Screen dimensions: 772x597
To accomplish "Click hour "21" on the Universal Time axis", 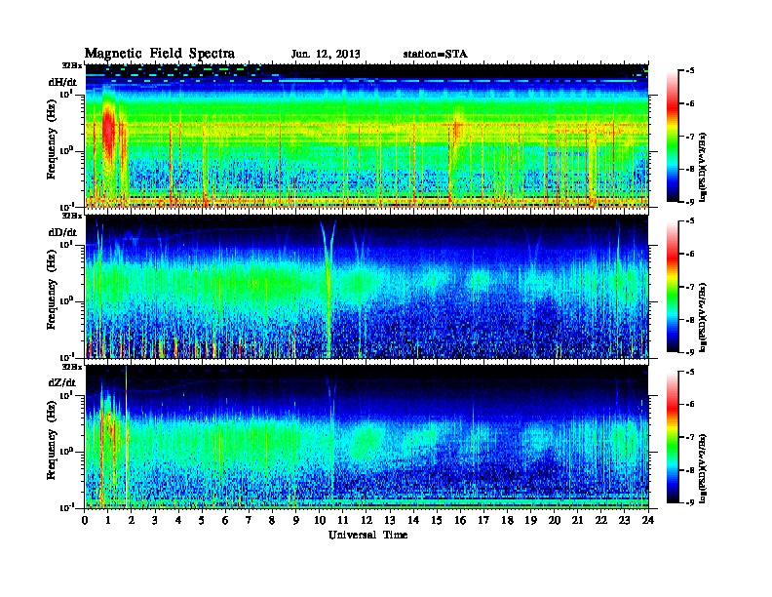I will [x=577, y=520].
